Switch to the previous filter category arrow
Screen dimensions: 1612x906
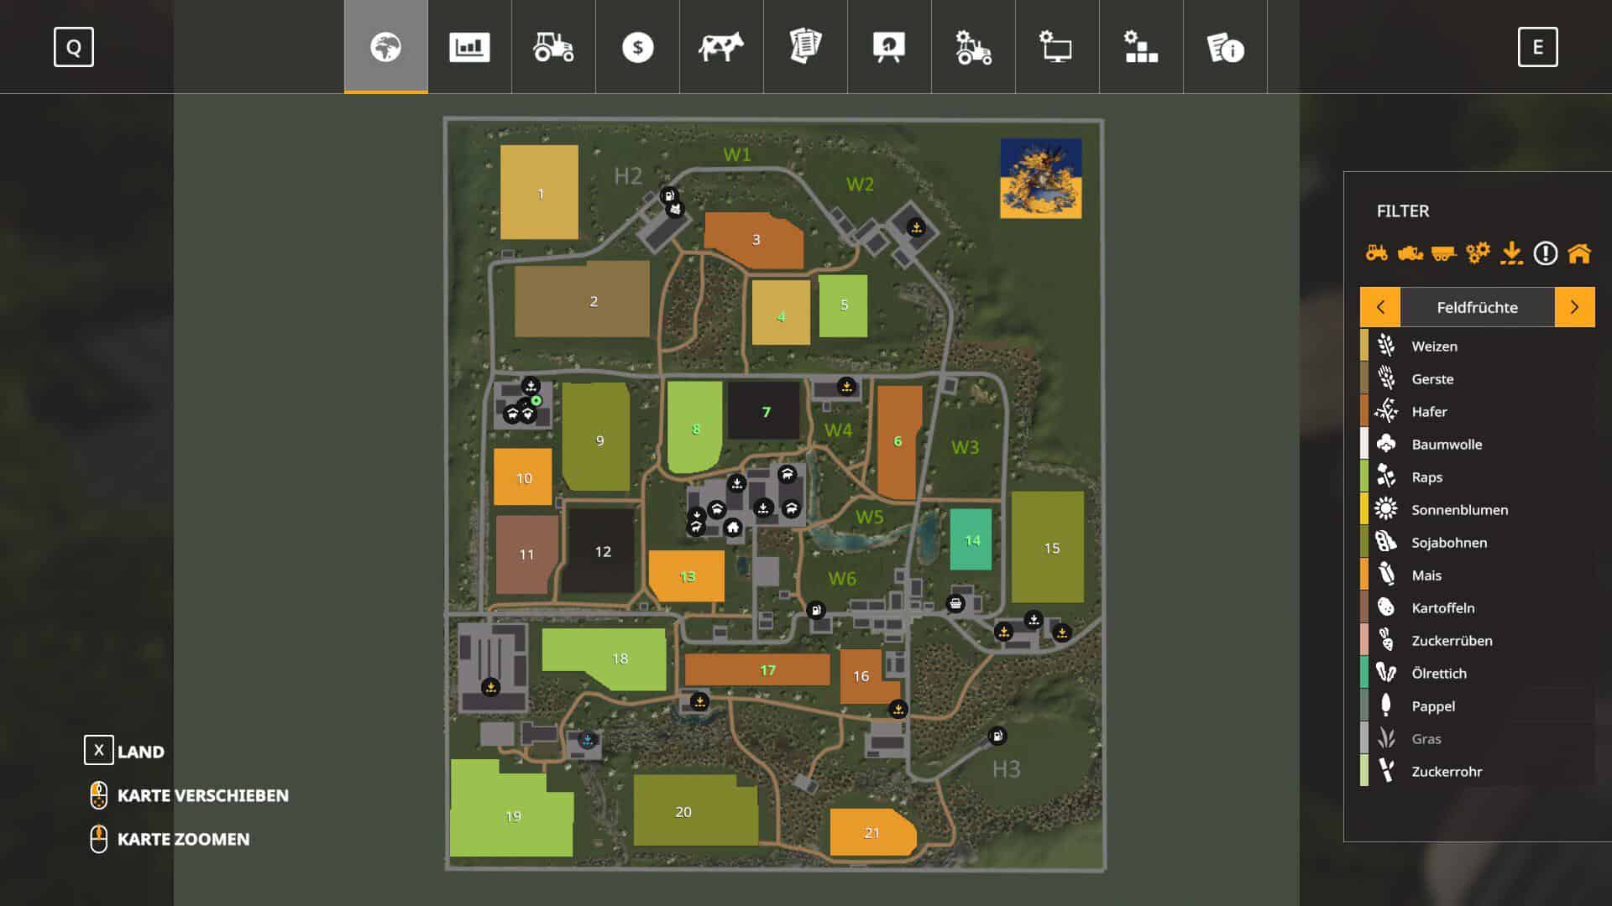[x=1380, y=307]
